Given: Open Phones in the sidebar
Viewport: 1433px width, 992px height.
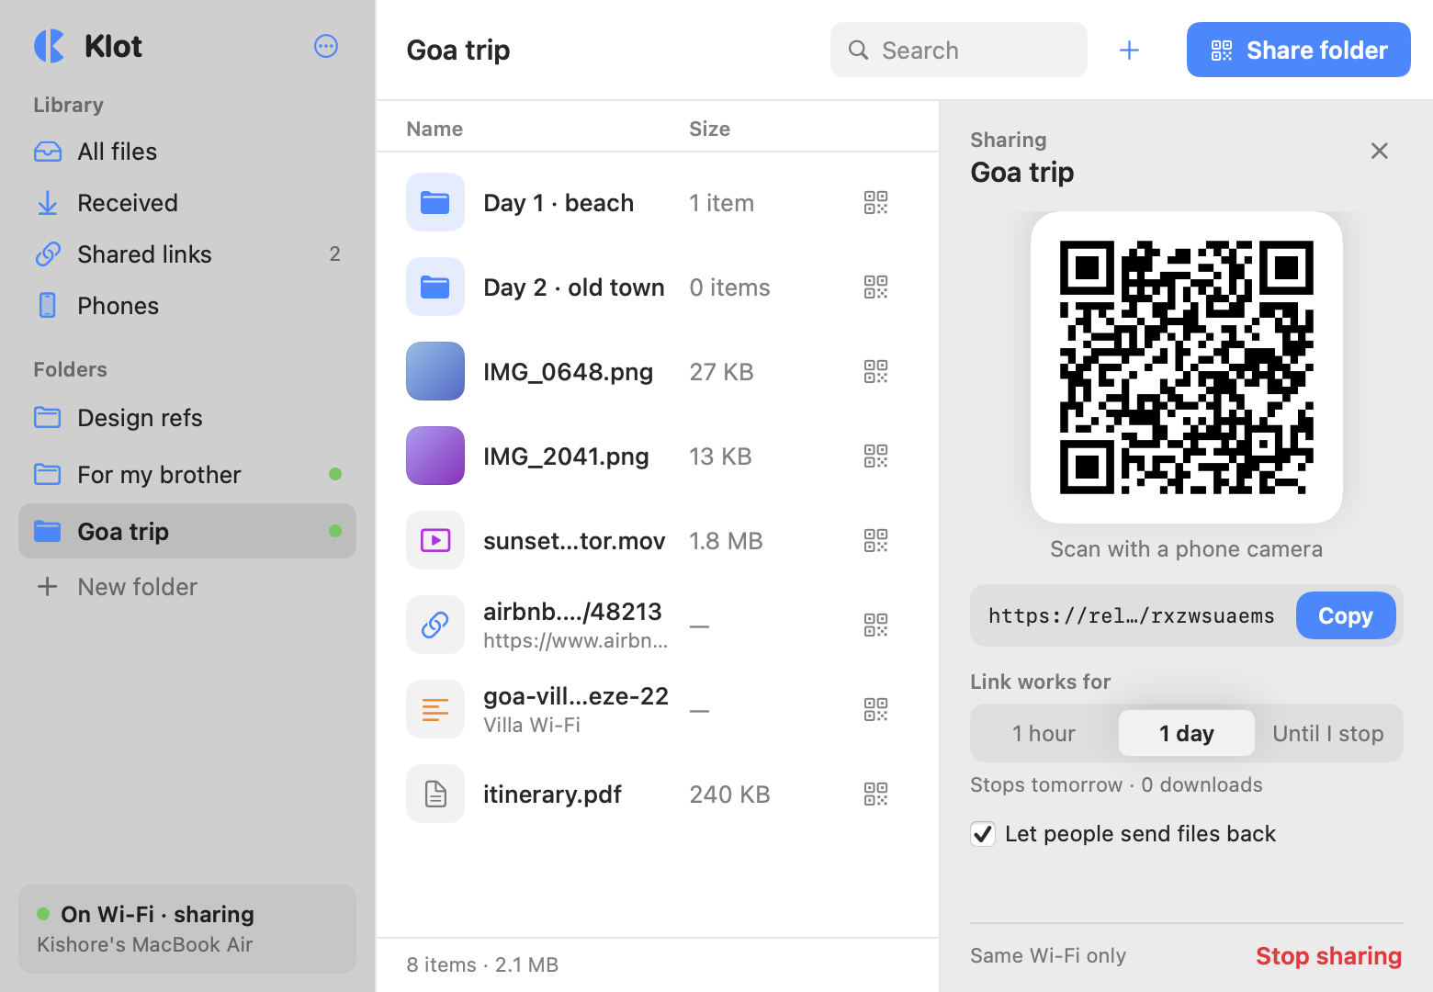Looking at the screenshot, I should [187, 306].
